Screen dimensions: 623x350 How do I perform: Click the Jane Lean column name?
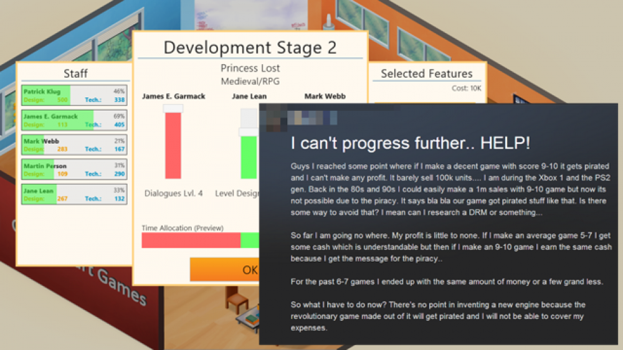pyautogui.click(x=249, y=96)
